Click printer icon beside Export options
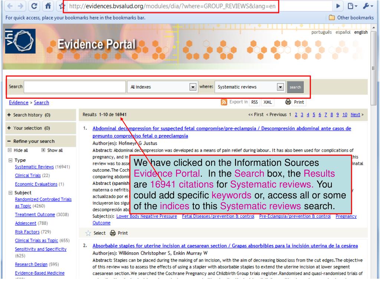380x285 pixels. click(288, 102)
